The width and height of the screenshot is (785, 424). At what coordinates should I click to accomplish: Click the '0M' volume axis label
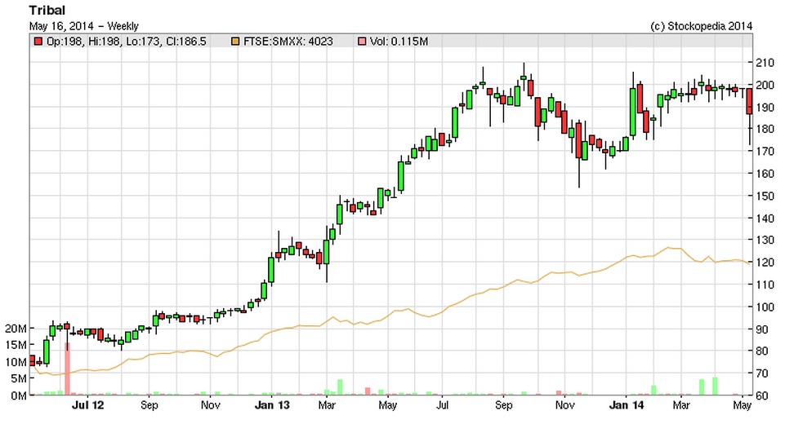[19, 395]
